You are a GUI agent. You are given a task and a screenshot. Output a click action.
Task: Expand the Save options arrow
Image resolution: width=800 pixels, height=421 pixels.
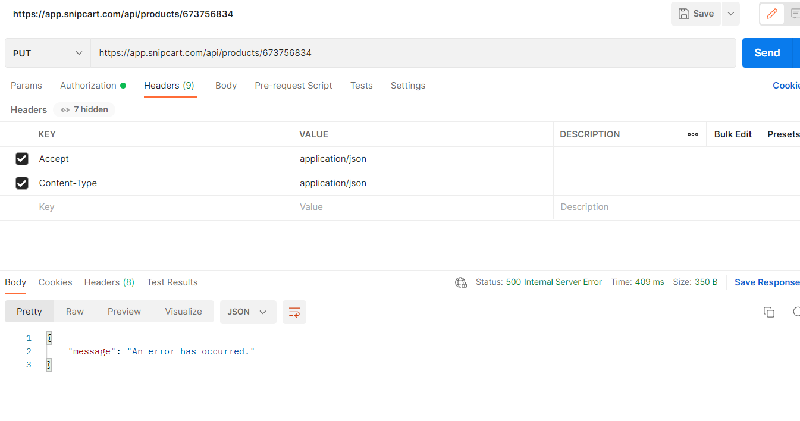731,14
